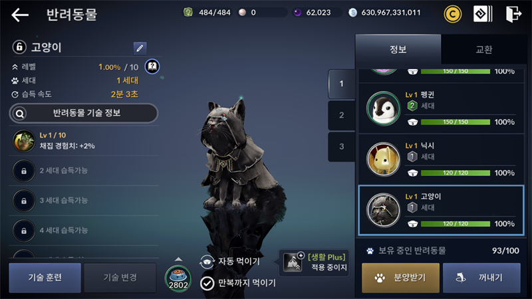Open the diamond-tag menu icon at top

483,14
